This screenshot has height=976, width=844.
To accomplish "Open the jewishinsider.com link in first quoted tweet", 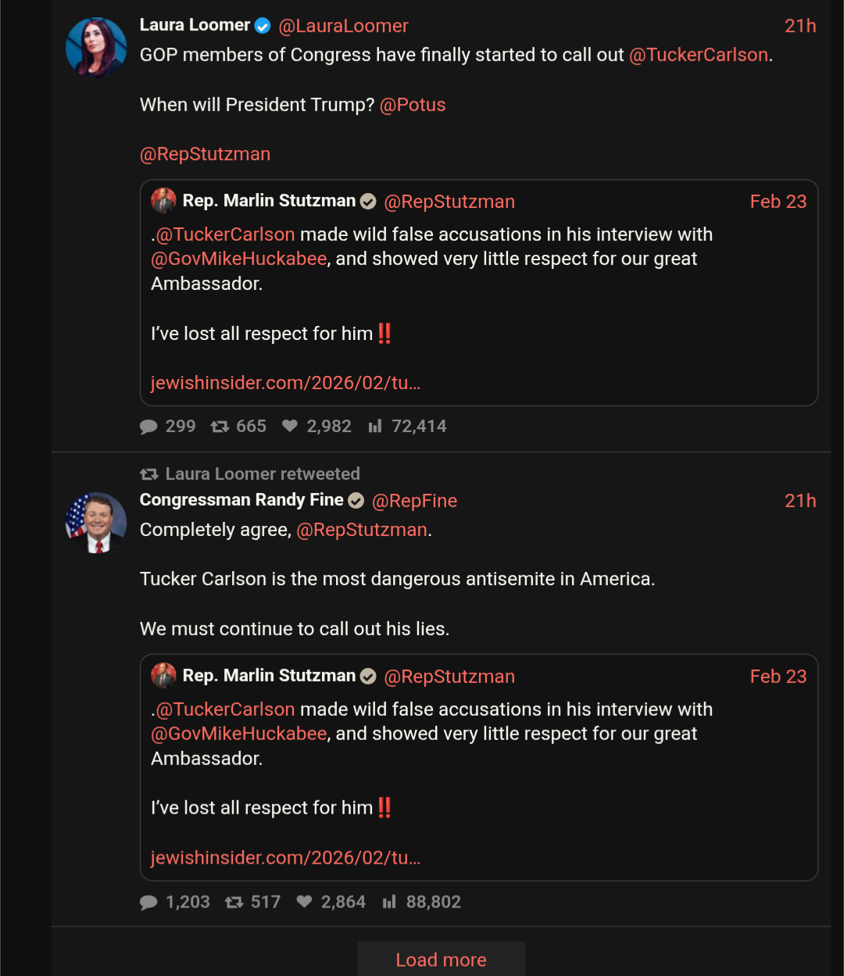I will [x=285, y=383].
